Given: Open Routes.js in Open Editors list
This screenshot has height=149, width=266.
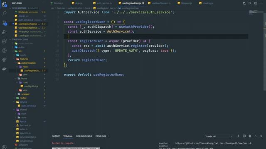Looking at the screenshot, I should click(x=29, y=12).
